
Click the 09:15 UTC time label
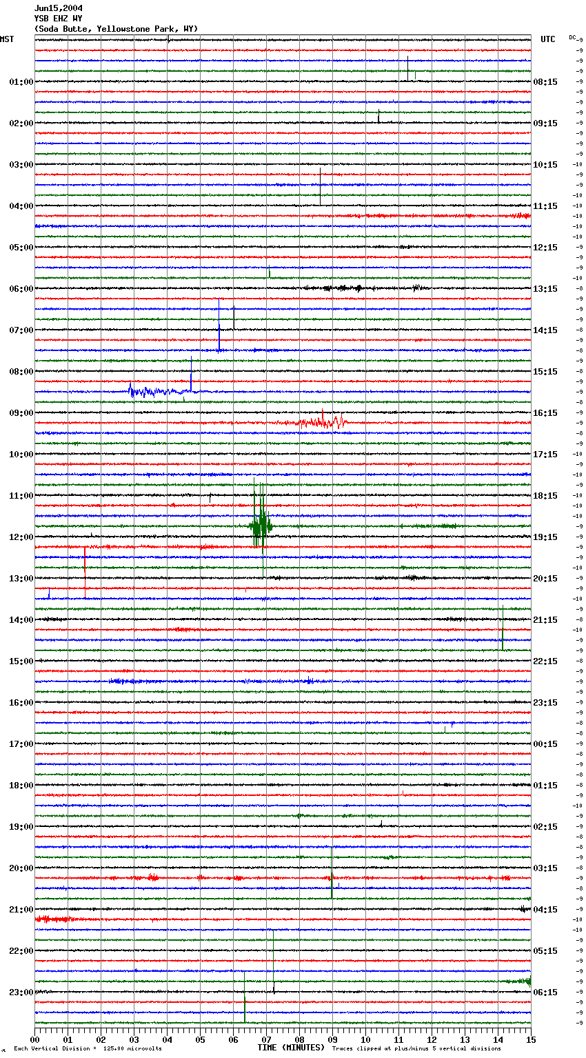[545, 123]
